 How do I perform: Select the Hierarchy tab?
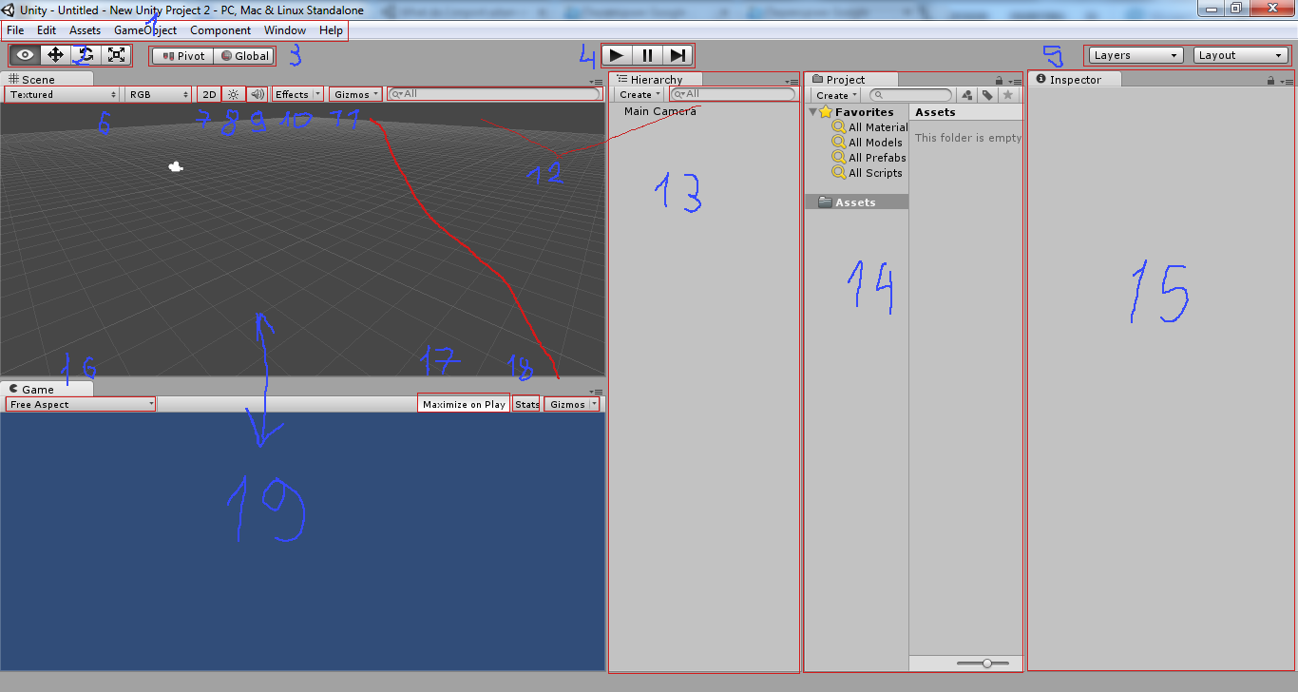pyautogui.click(x=654, y=79)
